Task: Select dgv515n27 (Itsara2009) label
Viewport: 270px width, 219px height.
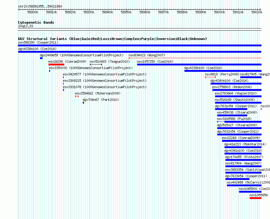Action: pos(237,125)
